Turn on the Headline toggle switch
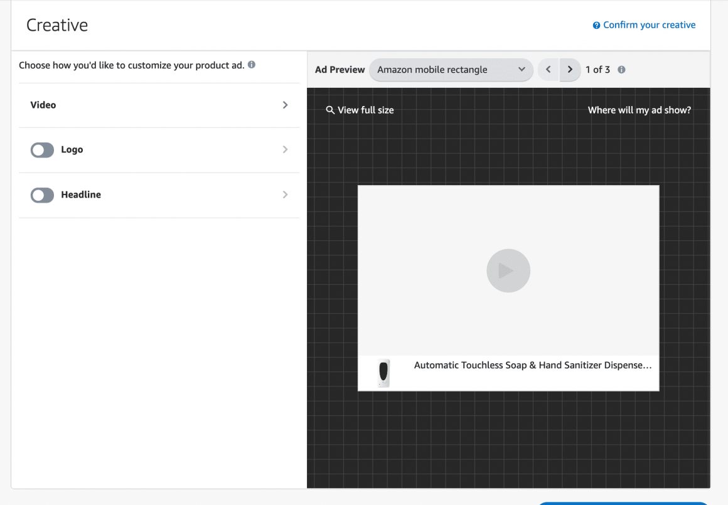 click(42, 195)
